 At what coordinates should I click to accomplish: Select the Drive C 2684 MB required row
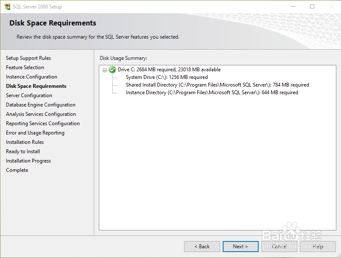click(169, 70)
